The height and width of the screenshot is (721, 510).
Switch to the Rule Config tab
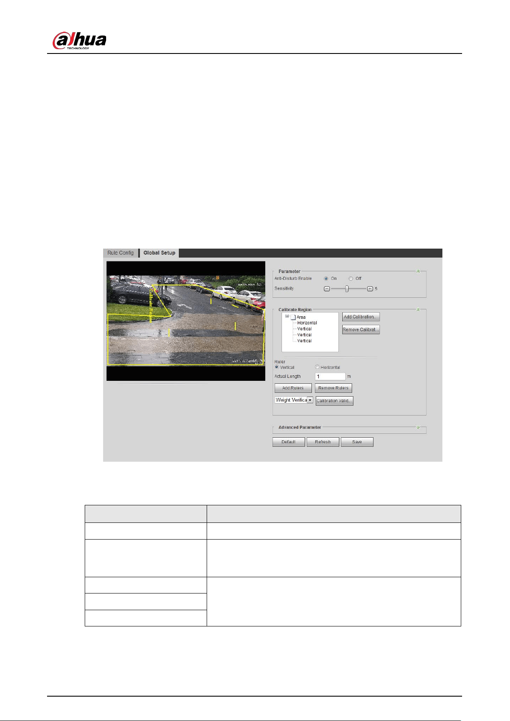[x=121, y=253]
